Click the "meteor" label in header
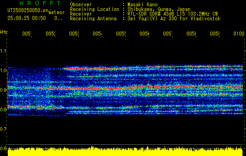This screenshot has height=156, width=246. coord(57,12)
